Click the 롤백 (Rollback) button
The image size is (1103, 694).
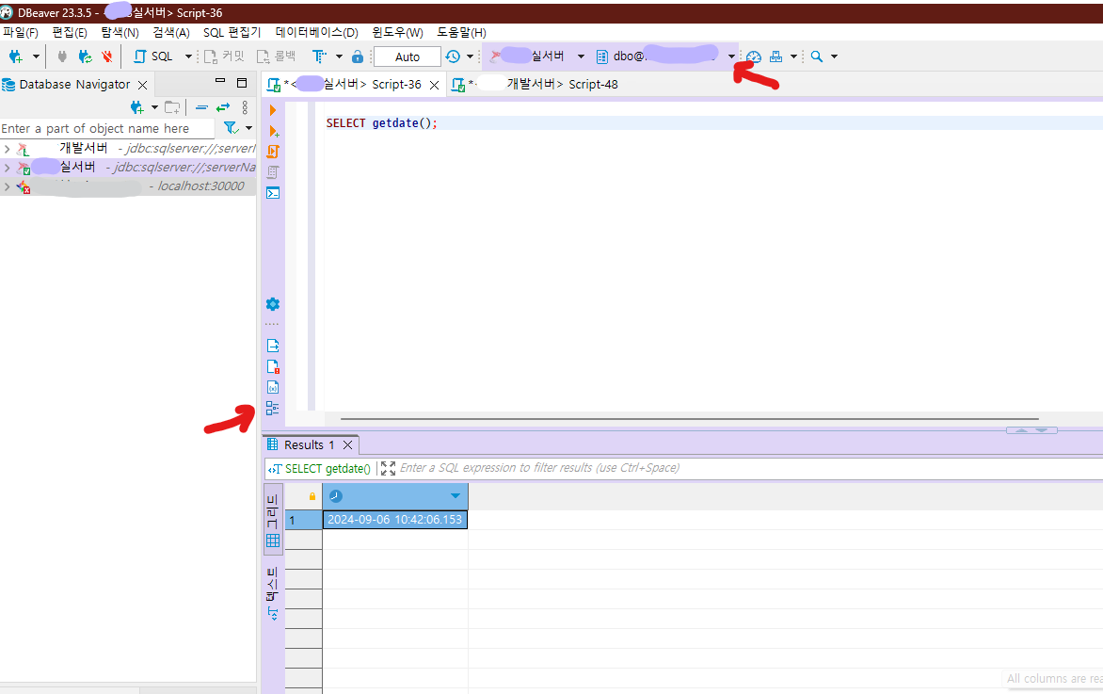(276, 56)
